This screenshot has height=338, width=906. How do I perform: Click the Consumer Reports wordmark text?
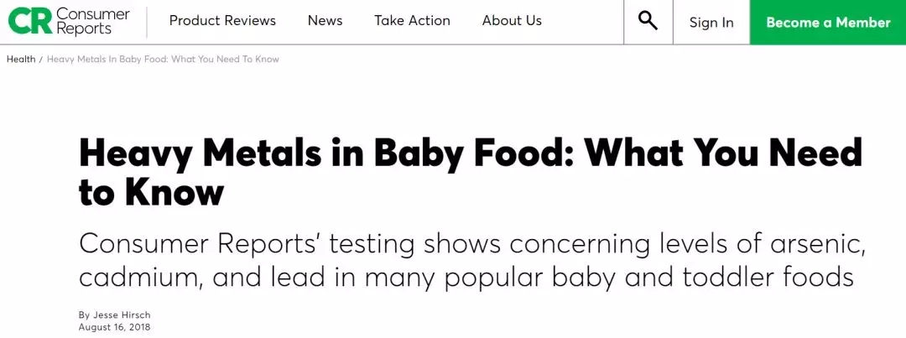pos(92,22)
